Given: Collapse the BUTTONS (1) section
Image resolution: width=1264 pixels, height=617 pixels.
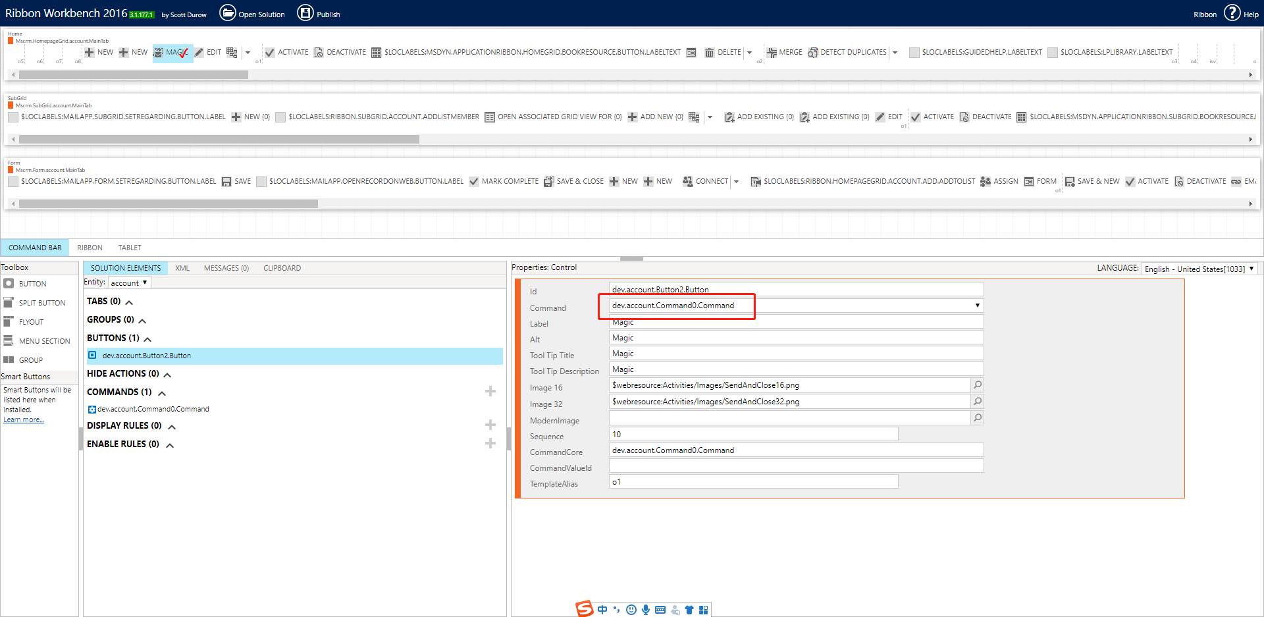Looking at the screenshot, I should click(147, 339).
